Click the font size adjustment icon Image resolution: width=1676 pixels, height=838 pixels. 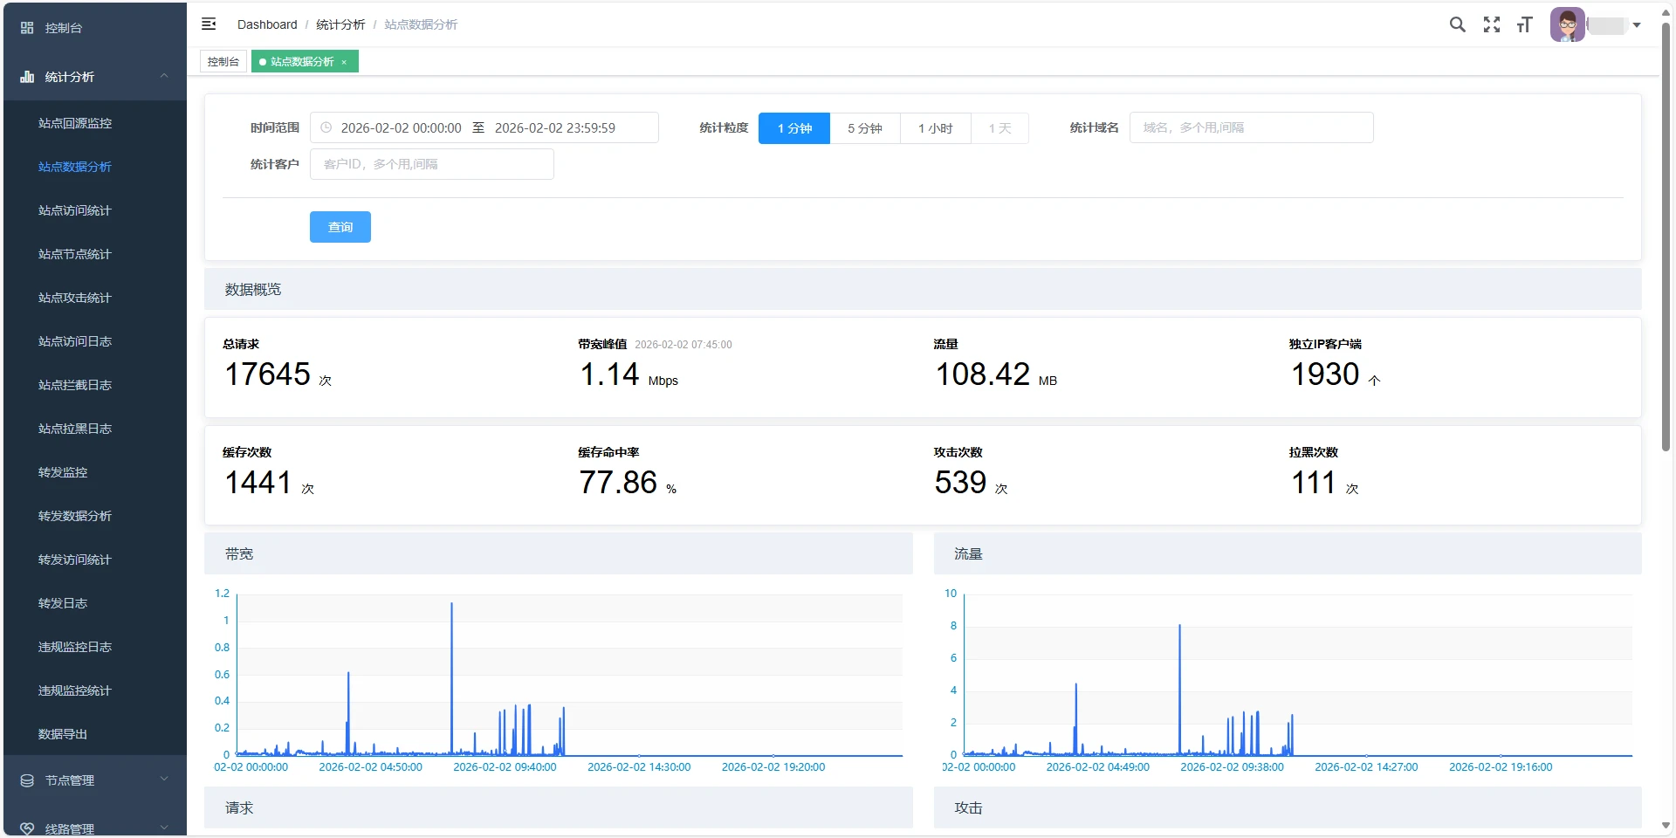1524,24
